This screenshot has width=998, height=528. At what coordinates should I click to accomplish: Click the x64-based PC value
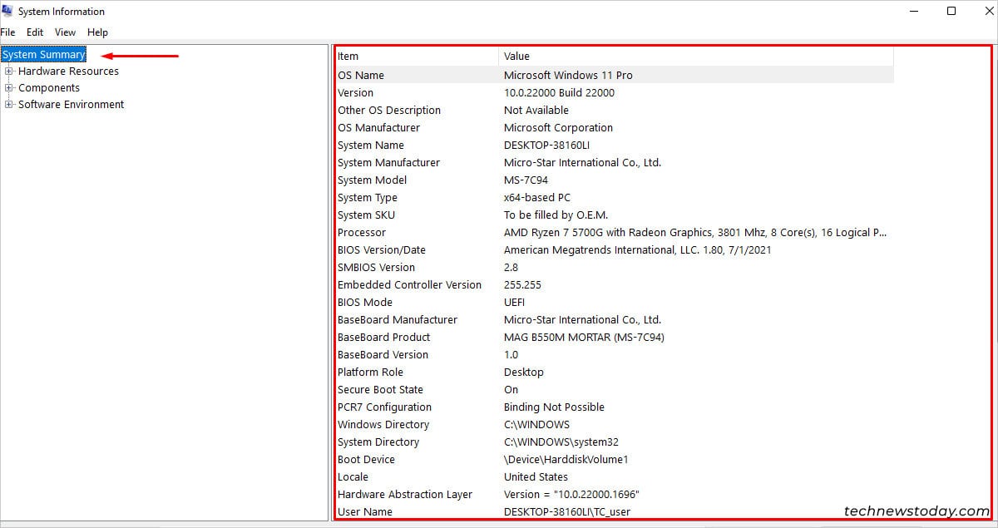537,197
